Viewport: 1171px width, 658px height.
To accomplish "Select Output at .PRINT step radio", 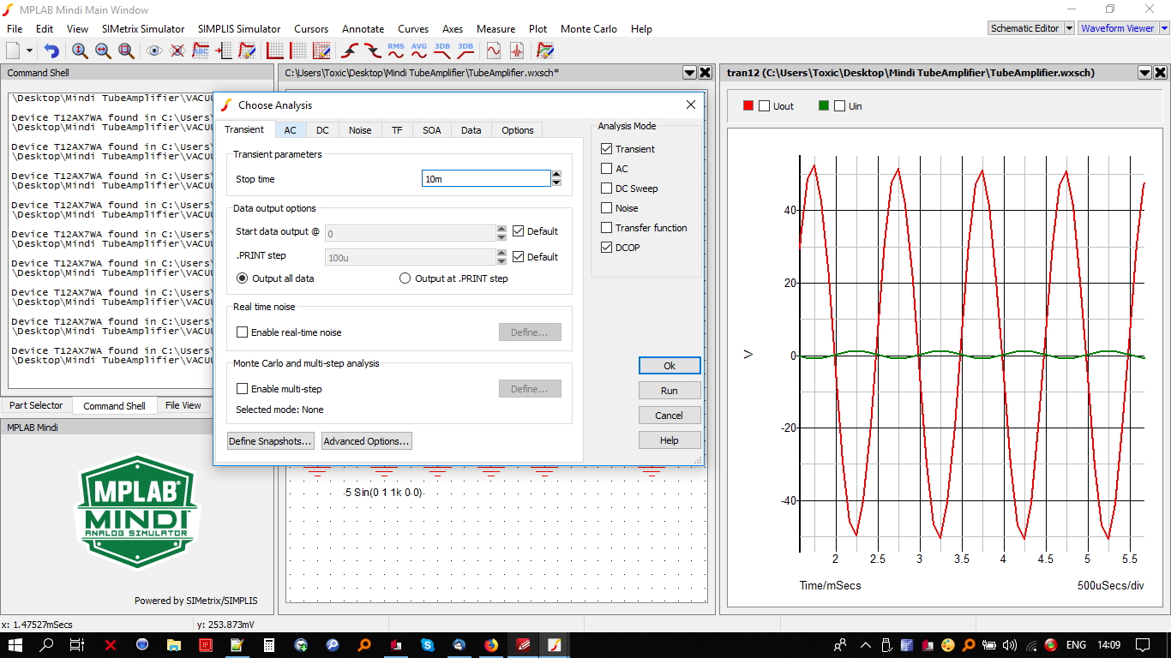I will 405,278.
